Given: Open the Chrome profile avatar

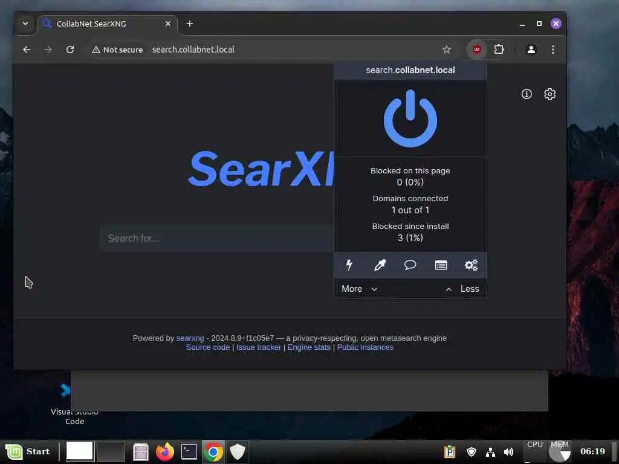Looking at the screenshot, I should point(531,50).
